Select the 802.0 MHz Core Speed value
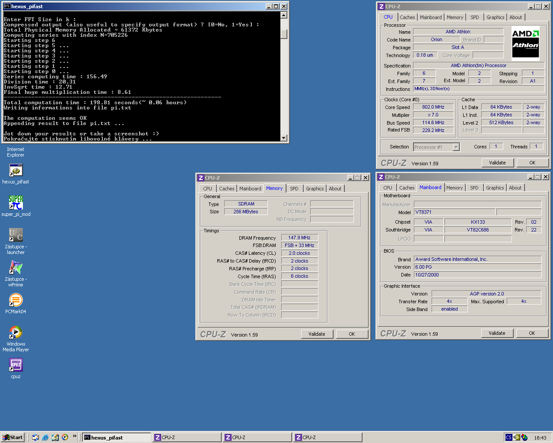The image size is (553, 443). [x=433, y=107]
